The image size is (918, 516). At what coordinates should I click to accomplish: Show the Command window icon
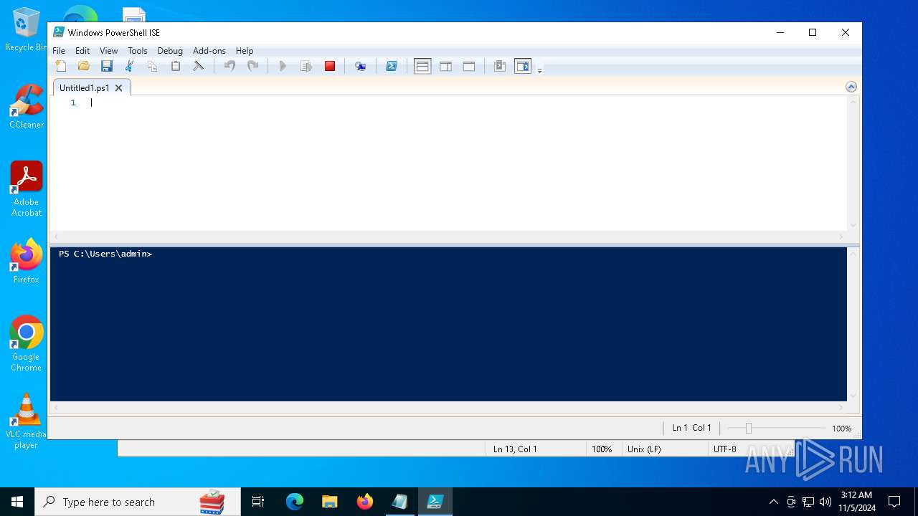pos(500,67)
